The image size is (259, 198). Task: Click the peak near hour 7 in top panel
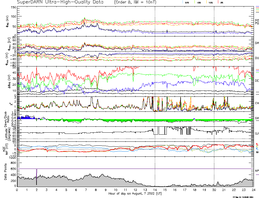[84, 19]
